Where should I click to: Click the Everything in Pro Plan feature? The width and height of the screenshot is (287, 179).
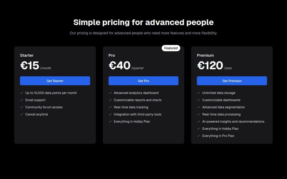(218, 136)
